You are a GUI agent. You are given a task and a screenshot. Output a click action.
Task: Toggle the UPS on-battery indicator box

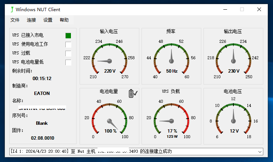tap(68, 45)
